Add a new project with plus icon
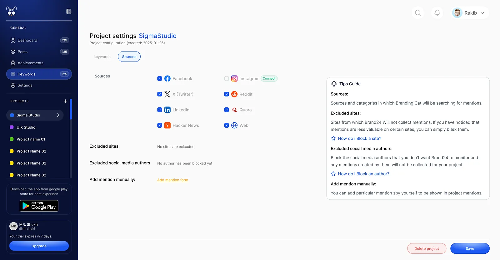The image size is (500, 260). (x=65, y=101)
